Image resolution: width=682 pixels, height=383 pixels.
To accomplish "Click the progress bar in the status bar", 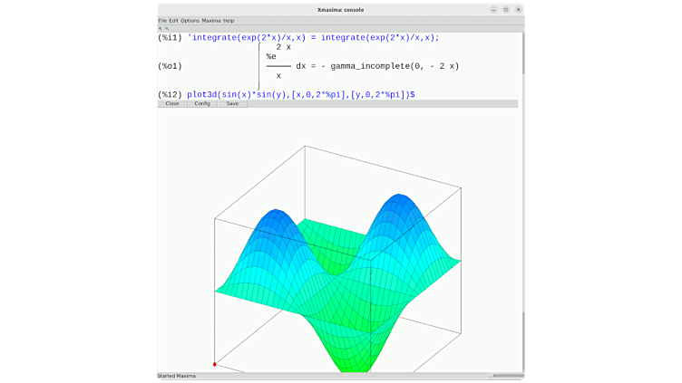I will 506,376.
